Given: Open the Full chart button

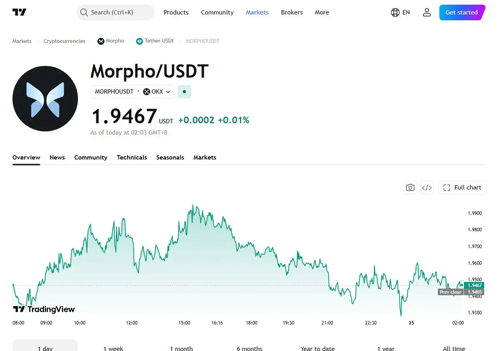Looking at the screenshot, I should click(462, 188).
